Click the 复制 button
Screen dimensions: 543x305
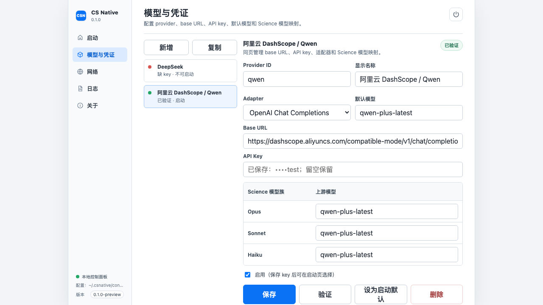tap(215, 47)
